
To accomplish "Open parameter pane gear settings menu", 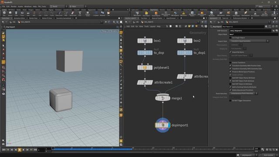I will 266,27.
